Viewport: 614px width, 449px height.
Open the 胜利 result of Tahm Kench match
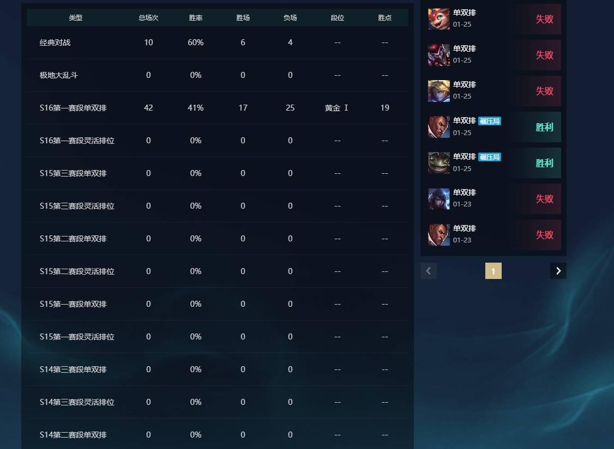point(544,163)
